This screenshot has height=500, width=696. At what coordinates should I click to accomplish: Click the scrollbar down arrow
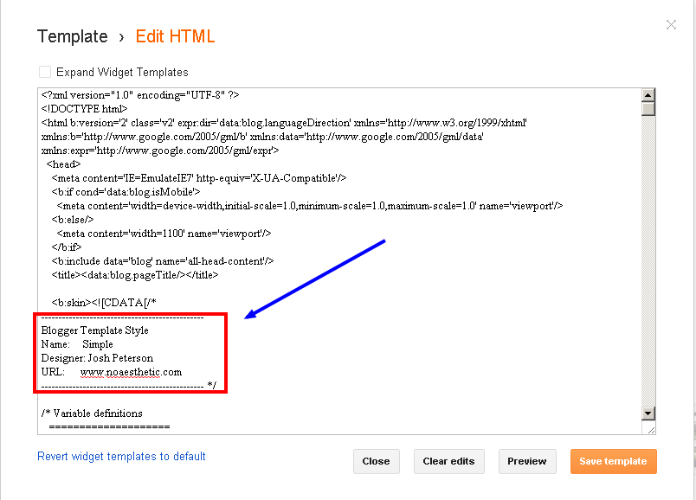(x=648, y=414)
